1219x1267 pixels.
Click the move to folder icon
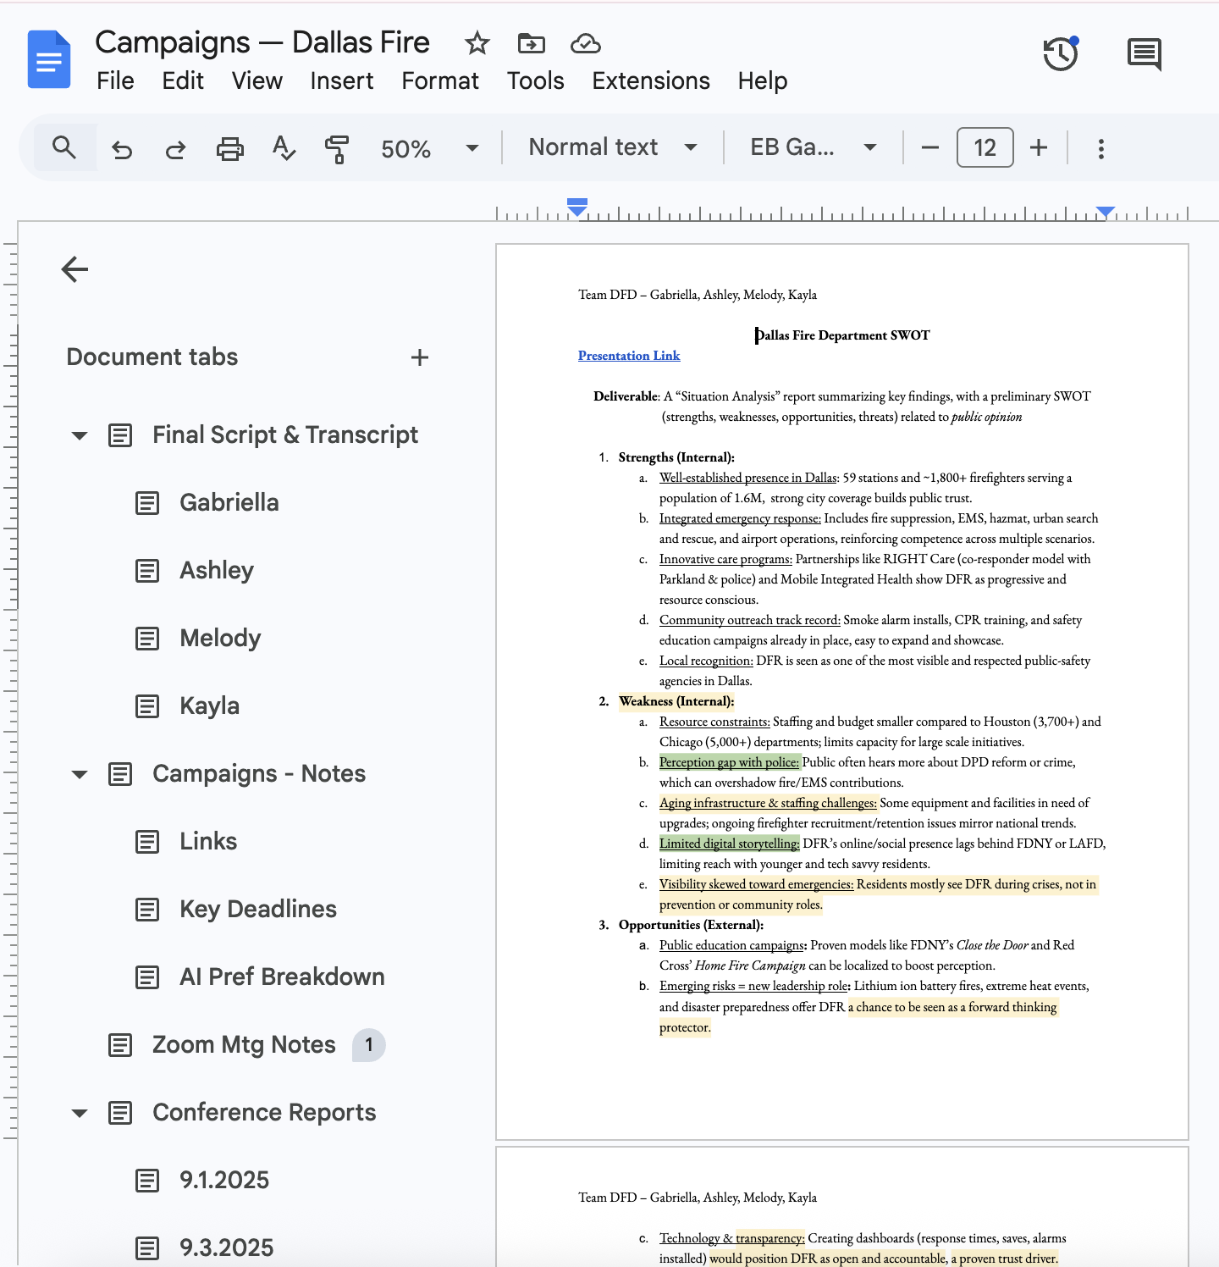coord(531,43)
